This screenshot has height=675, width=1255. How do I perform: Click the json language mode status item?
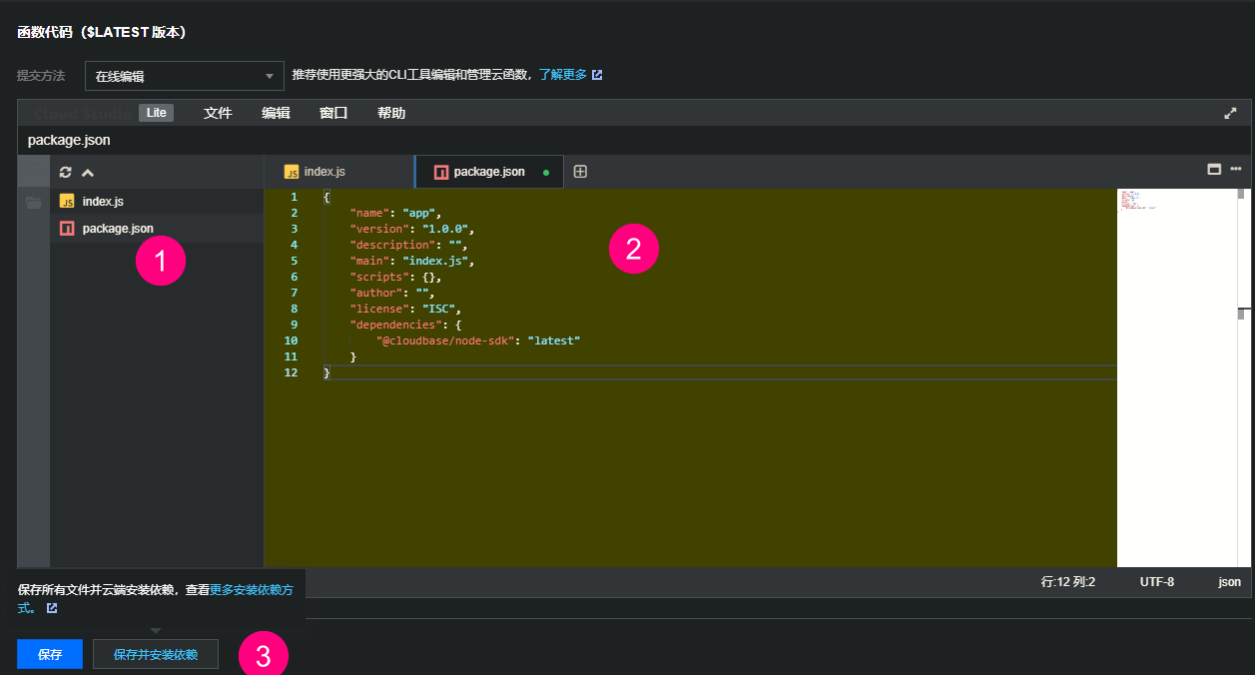(x=1229, y=582)
